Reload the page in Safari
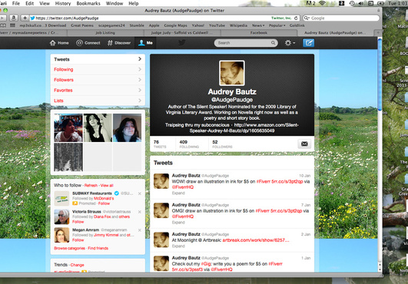The image size is (408, 284). point(296,18)
